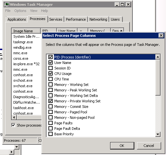
Task: Close the Windows Task Manager window
Action: pyautogui.click(x=128, y=5)
